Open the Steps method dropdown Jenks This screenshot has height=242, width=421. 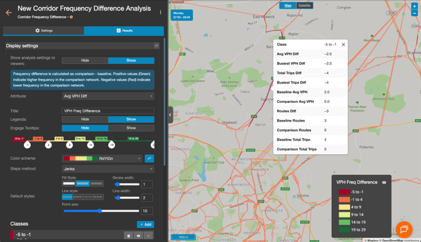108,169
